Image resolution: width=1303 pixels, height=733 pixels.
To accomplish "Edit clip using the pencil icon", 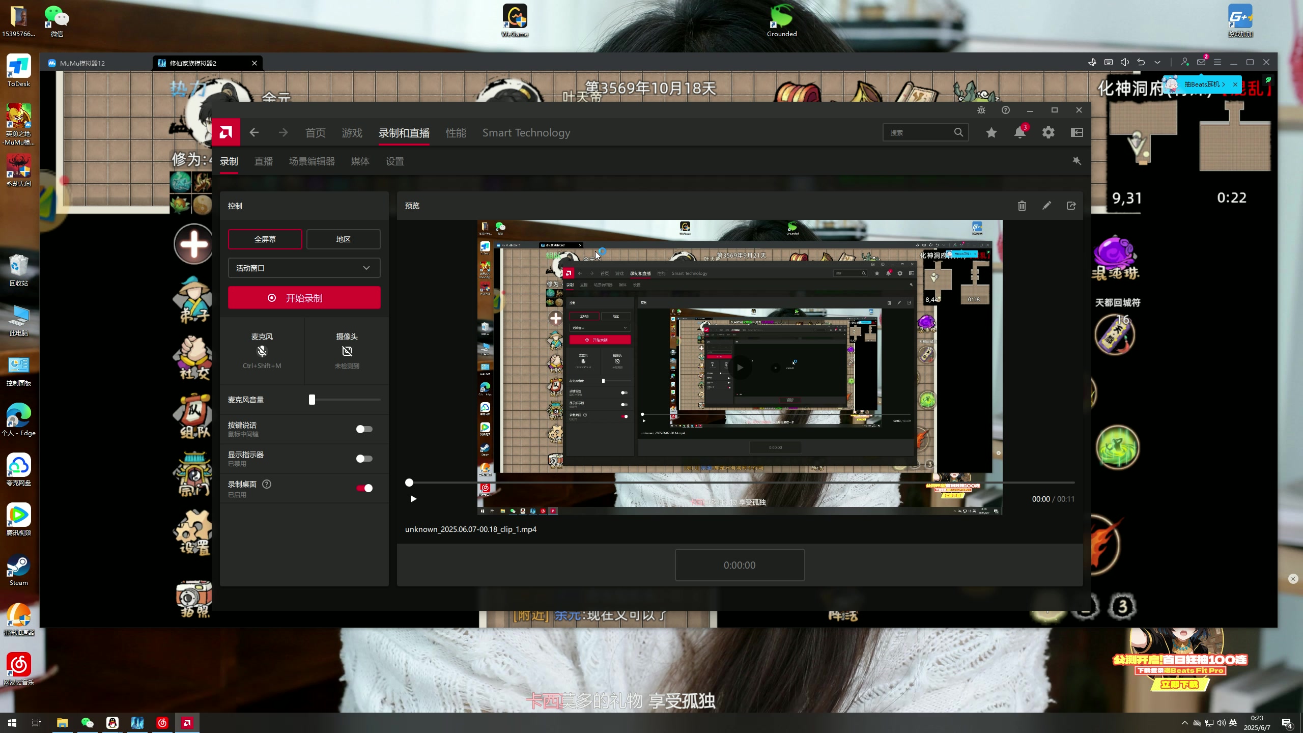I will 1046,206.
